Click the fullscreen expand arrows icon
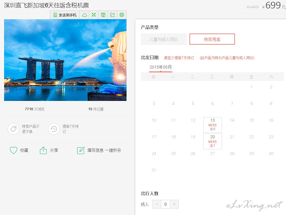The height and width of the screenshot is (215, 286). (x=94, y=15)
